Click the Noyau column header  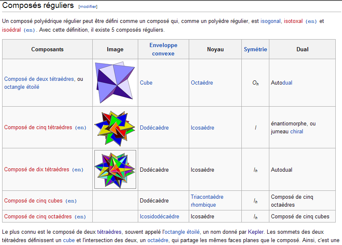215,50
